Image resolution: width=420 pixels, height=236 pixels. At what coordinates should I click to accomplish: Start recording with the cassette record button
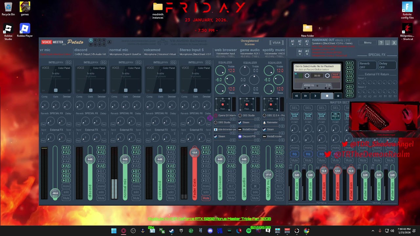click(338, 96)
